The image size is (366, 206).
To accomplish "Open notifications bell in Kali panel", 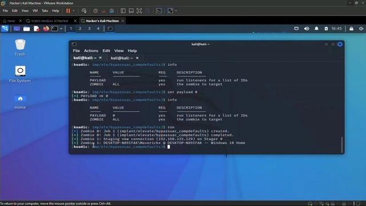I will click(316, 29).
